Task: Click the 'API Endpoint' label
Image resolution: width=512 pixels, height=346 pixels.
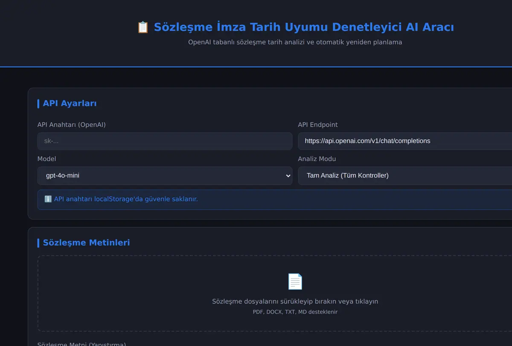Action: point(318,125)
